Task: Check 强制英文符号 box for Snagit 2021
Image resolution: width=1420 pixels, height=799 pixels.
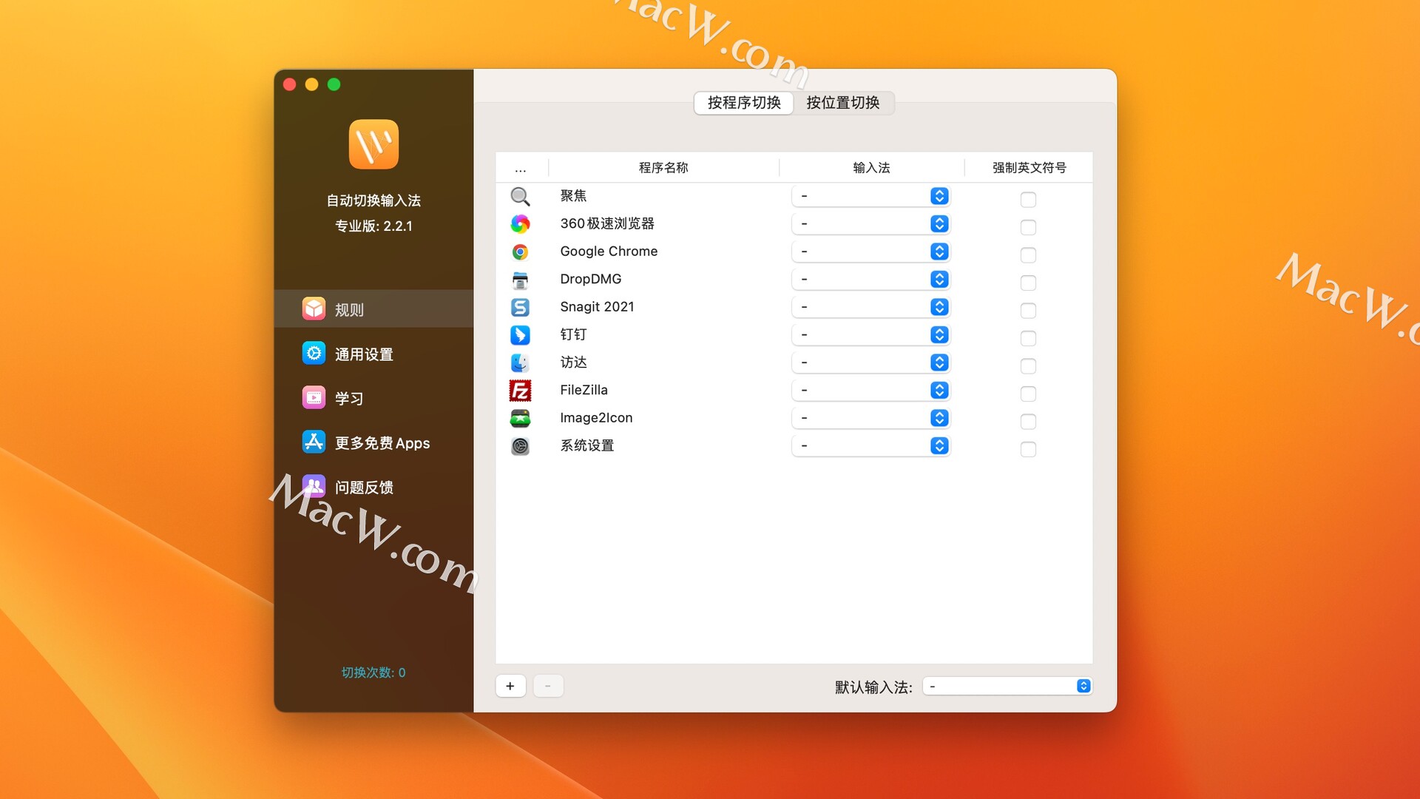Action: (1028, 310)
